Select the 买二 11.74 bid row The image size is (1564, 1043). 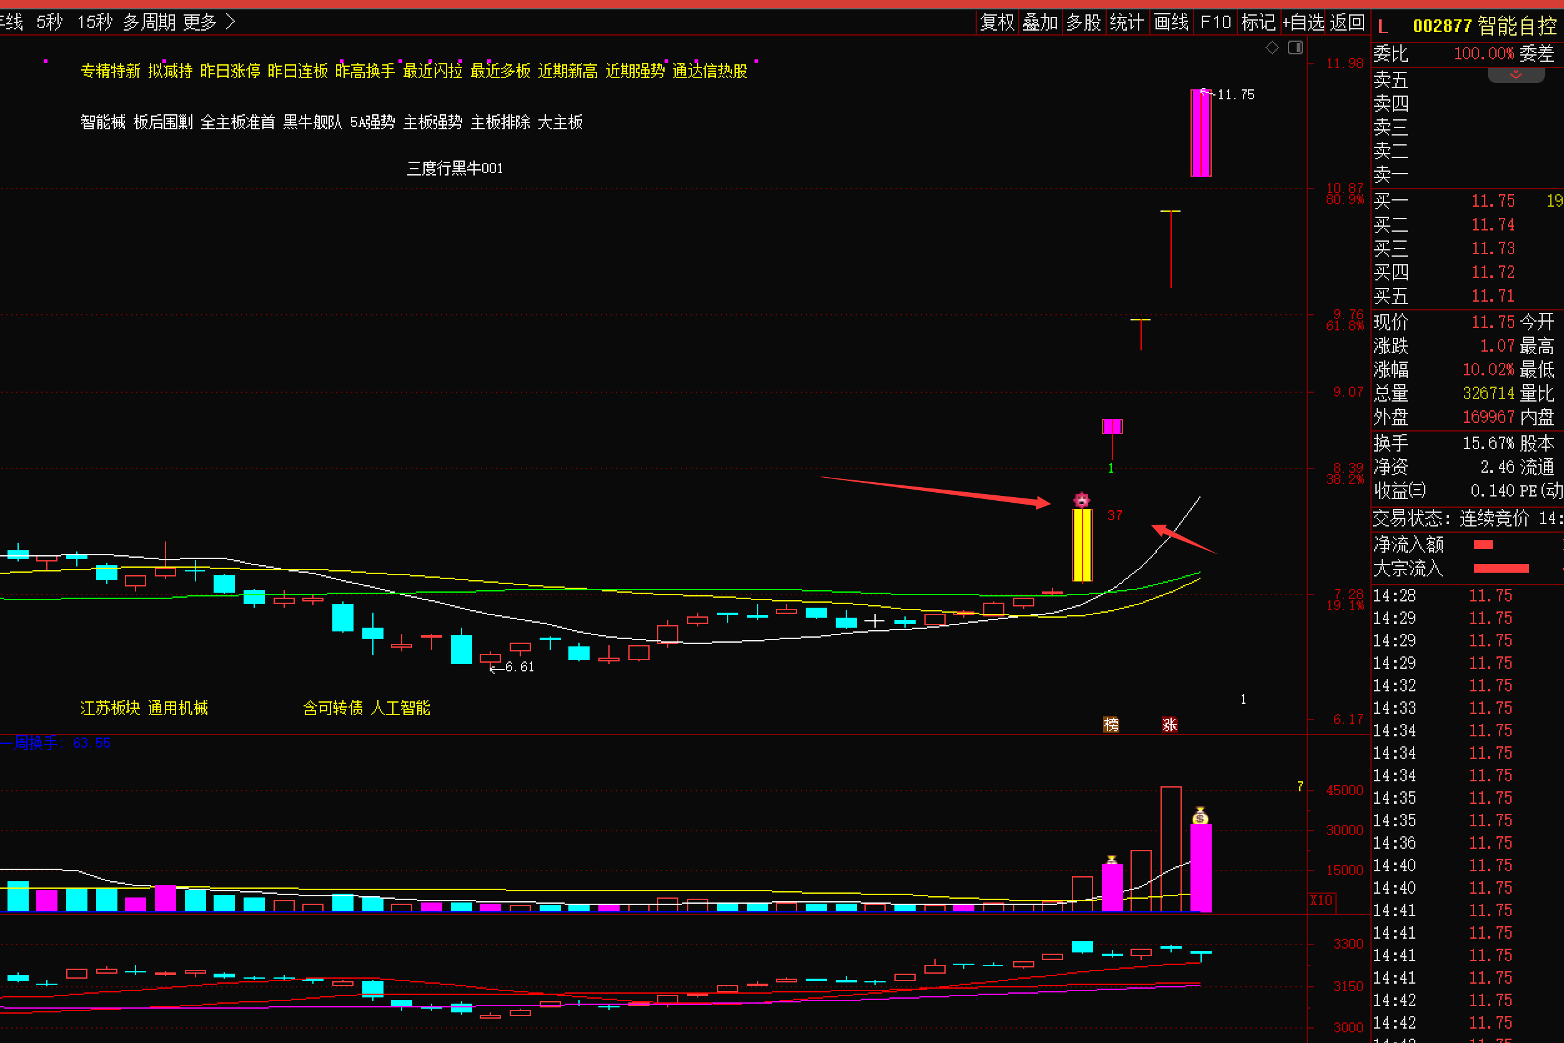pos(1468,225)
